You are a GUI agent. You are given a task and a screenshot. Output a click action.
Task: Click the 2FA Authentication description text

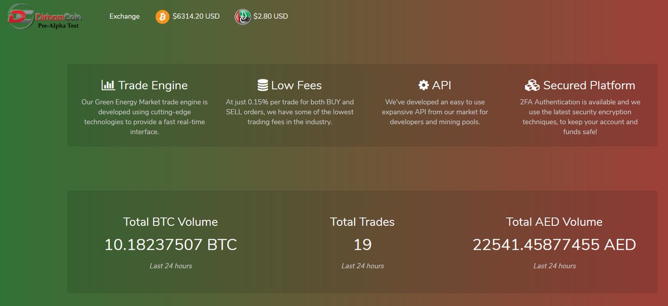pyautogui.click(x=580, y=117)
